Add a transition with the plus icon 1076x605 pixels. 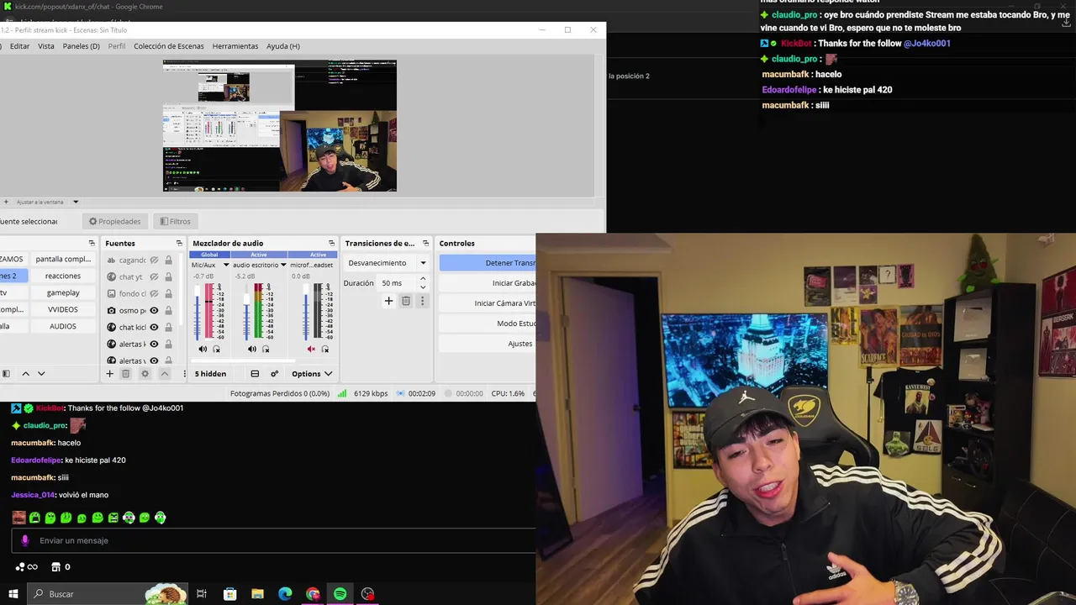(x=388, y=301)
